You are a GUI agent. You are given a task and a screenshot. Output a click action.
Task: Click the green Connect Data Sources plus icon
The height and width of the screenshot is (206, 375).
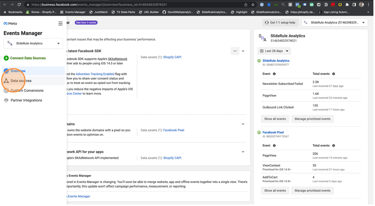(6, 58)
